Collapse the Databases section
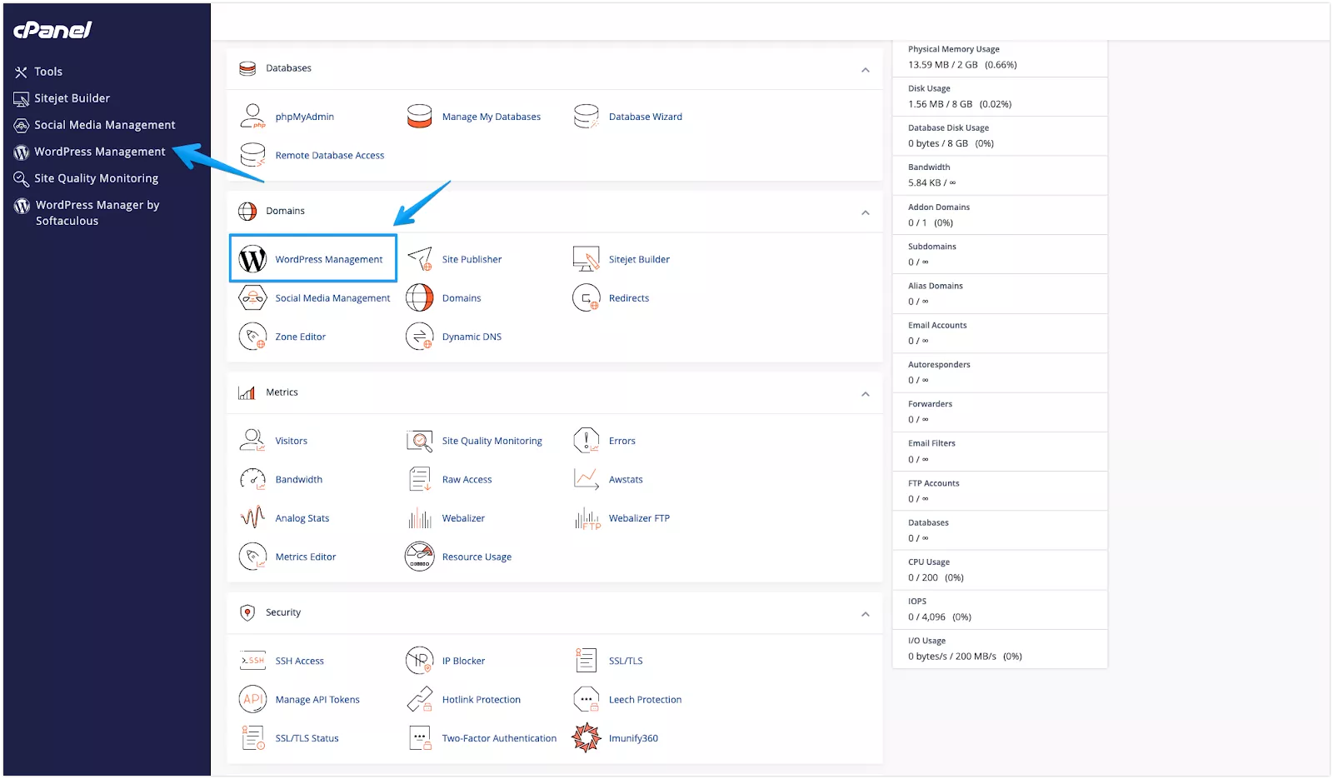This screenshot has width=1333, height=779. click(865, 70)
